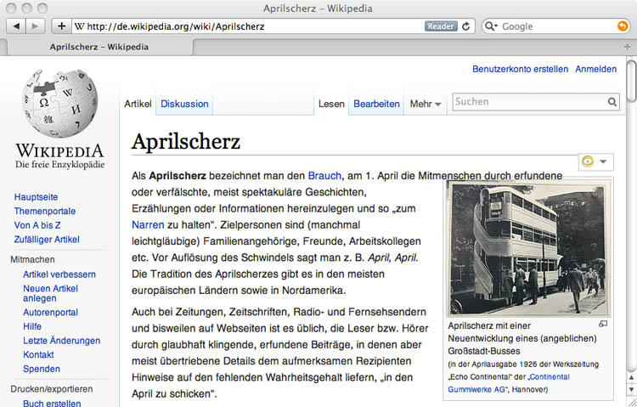Reload page using the refresh icon
The image size is (637, 407).
point(466,26)
